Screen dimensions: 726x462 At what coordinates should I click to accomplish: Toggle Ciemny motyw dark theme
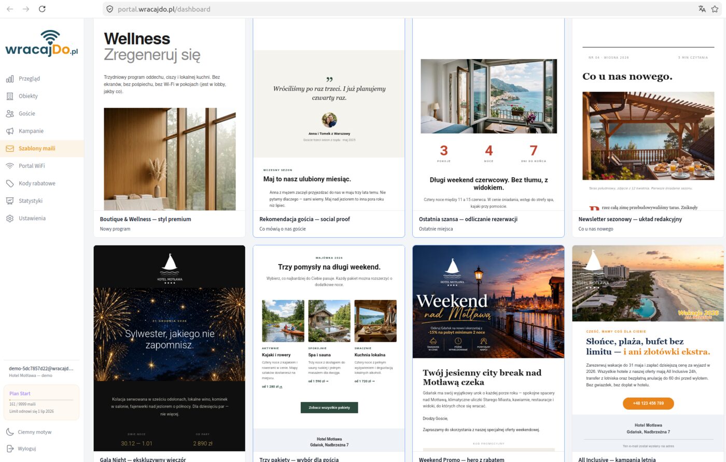click(x=41, y=432)
